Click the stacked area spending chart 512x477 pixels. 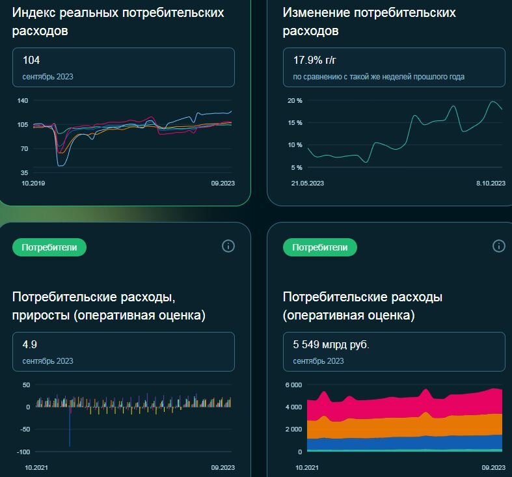(405, 420)
